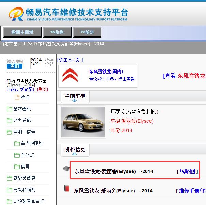Click the 年份:2014 text
Image resolution: width=206 pixels, height=205 pixels.
coord(122,130)
